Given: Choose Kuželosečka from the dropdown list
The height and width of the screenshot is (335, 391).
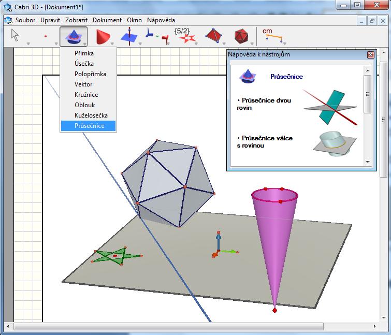Looking at the screenshot, I should [88, 115].
